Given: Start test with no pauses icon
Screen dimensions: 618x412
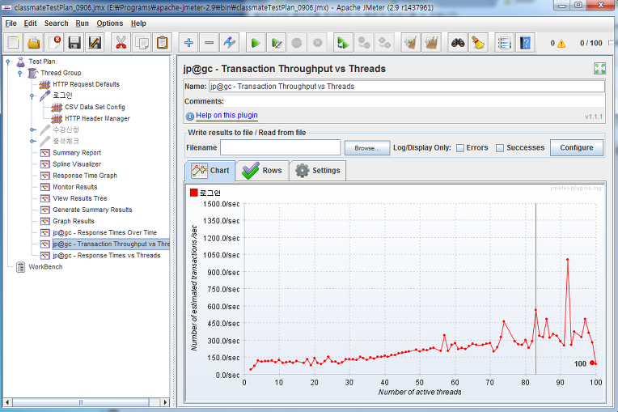Looking at the screenshot, I should [x=277, y=43].
